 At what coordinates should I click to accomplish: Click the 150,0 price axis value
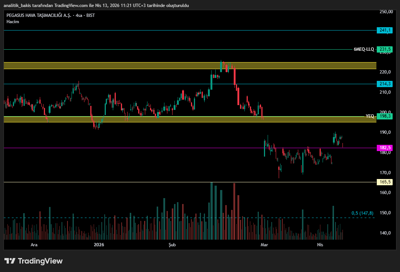[x=385, y=213]
